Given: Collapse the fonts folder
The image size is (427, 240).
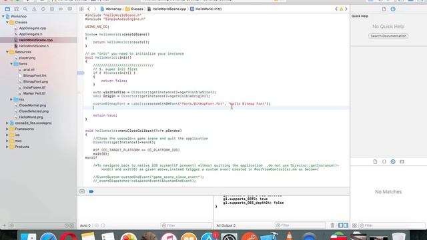Looking at the screenshot, I should [x=11, y=64].
